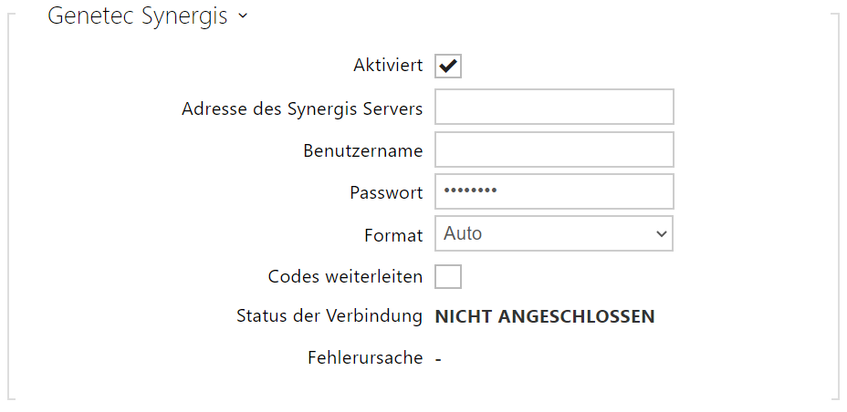Click the Passwort label text
Viewport: 847px width, 412px height.
point(386,192)
